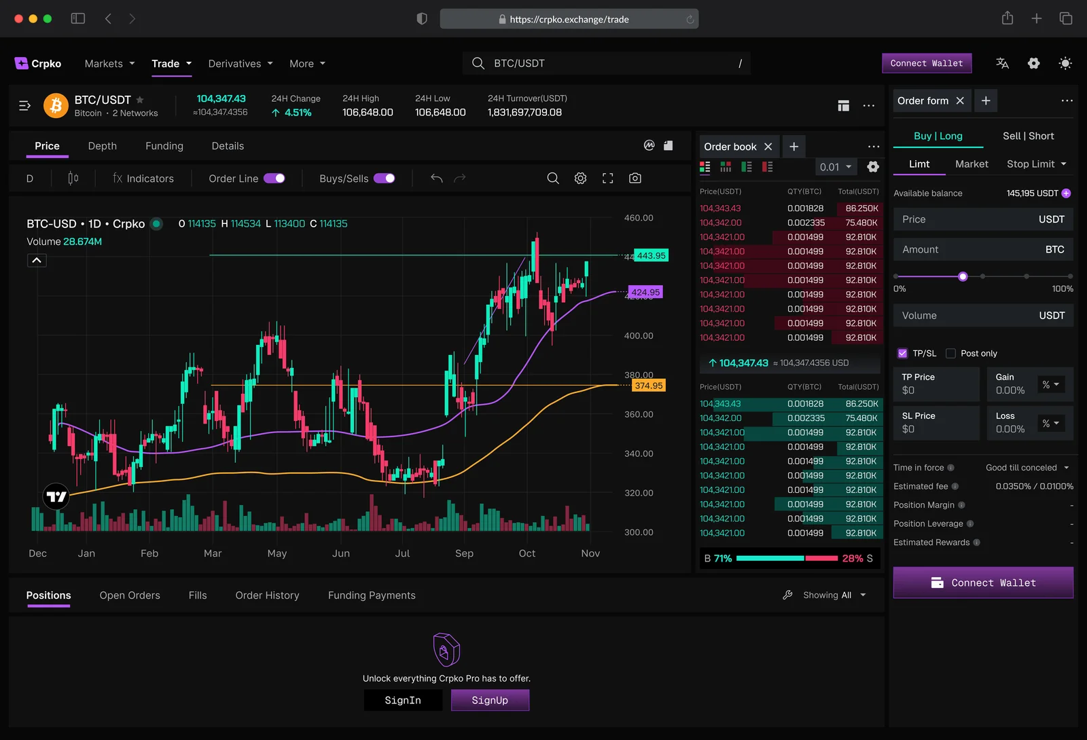The image size is (1087, 740).
Task: Open the Gain percent unit dropdown
Action: click(x=1050, y=384)
